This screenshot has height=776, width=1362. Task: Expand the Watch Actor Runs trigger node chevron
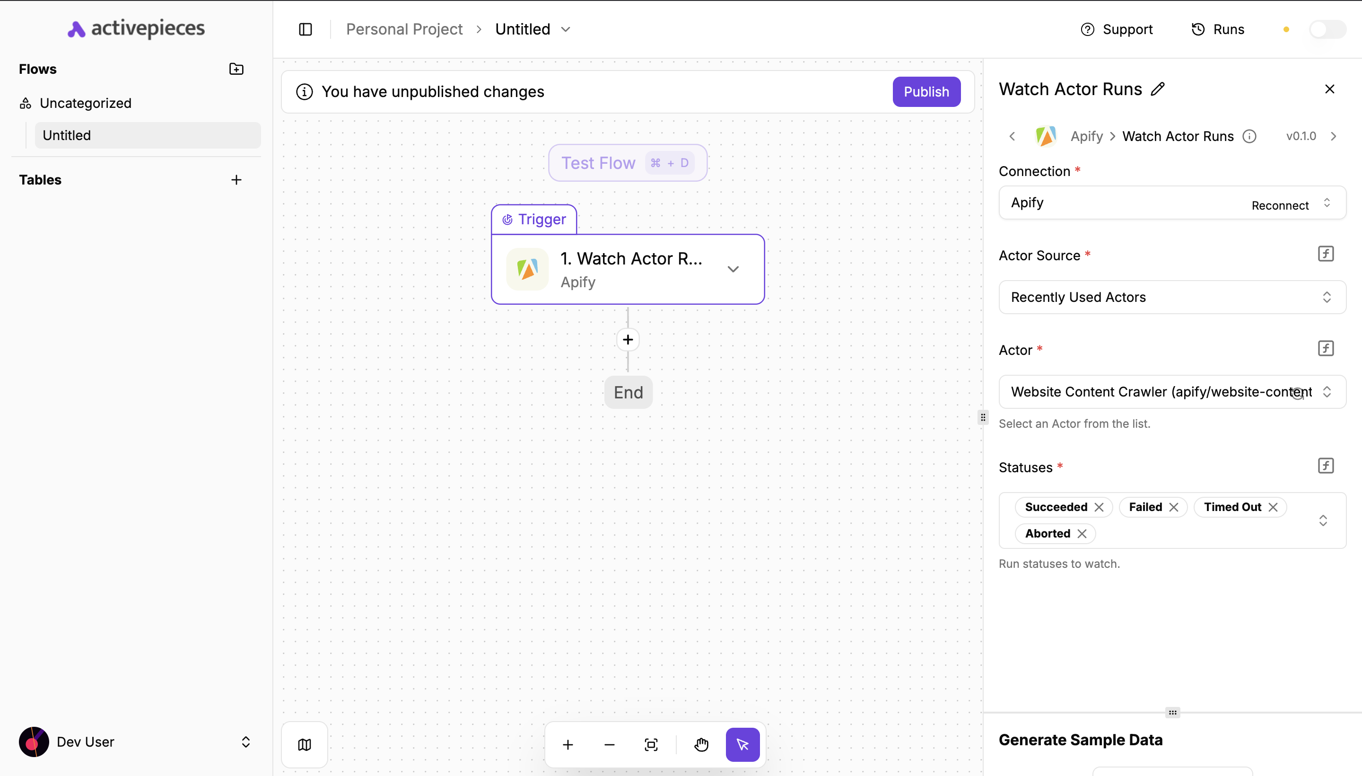(x=733, y=269)
